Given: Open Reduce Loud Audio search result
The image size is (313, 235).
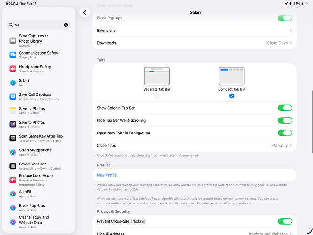Looking at the screenshot, I should click(x=39, y=180).
